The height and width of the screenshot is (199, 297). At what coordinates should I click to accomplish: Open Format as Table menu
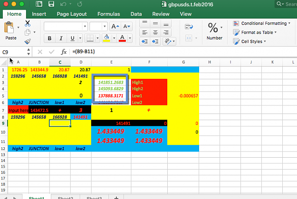point(255,32)
